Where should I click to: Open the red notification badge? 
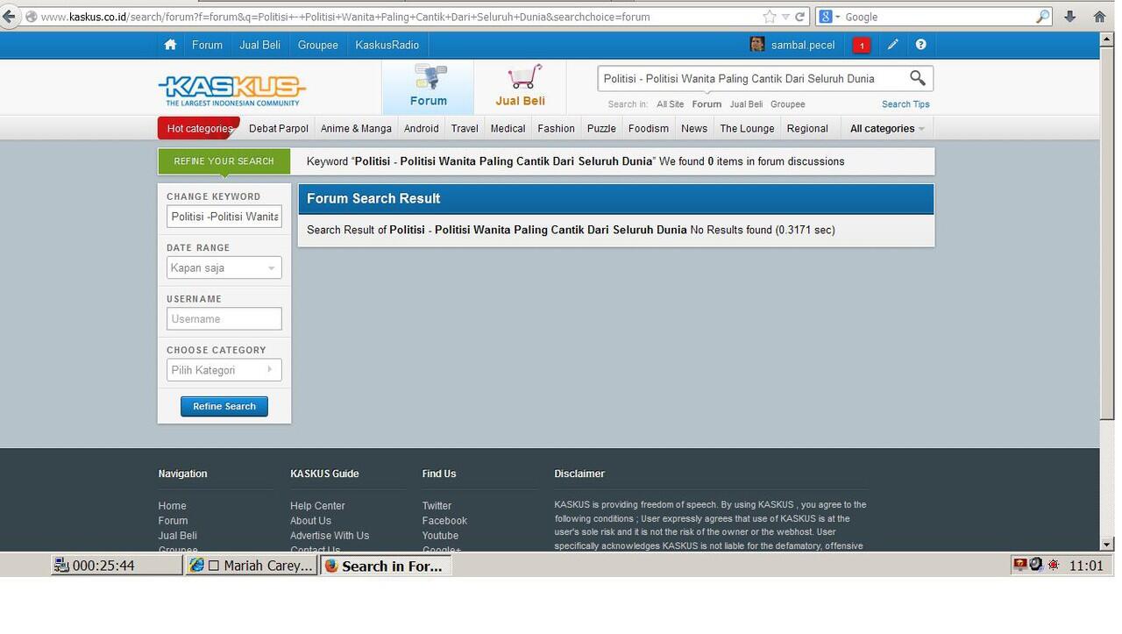pos(861,46)
